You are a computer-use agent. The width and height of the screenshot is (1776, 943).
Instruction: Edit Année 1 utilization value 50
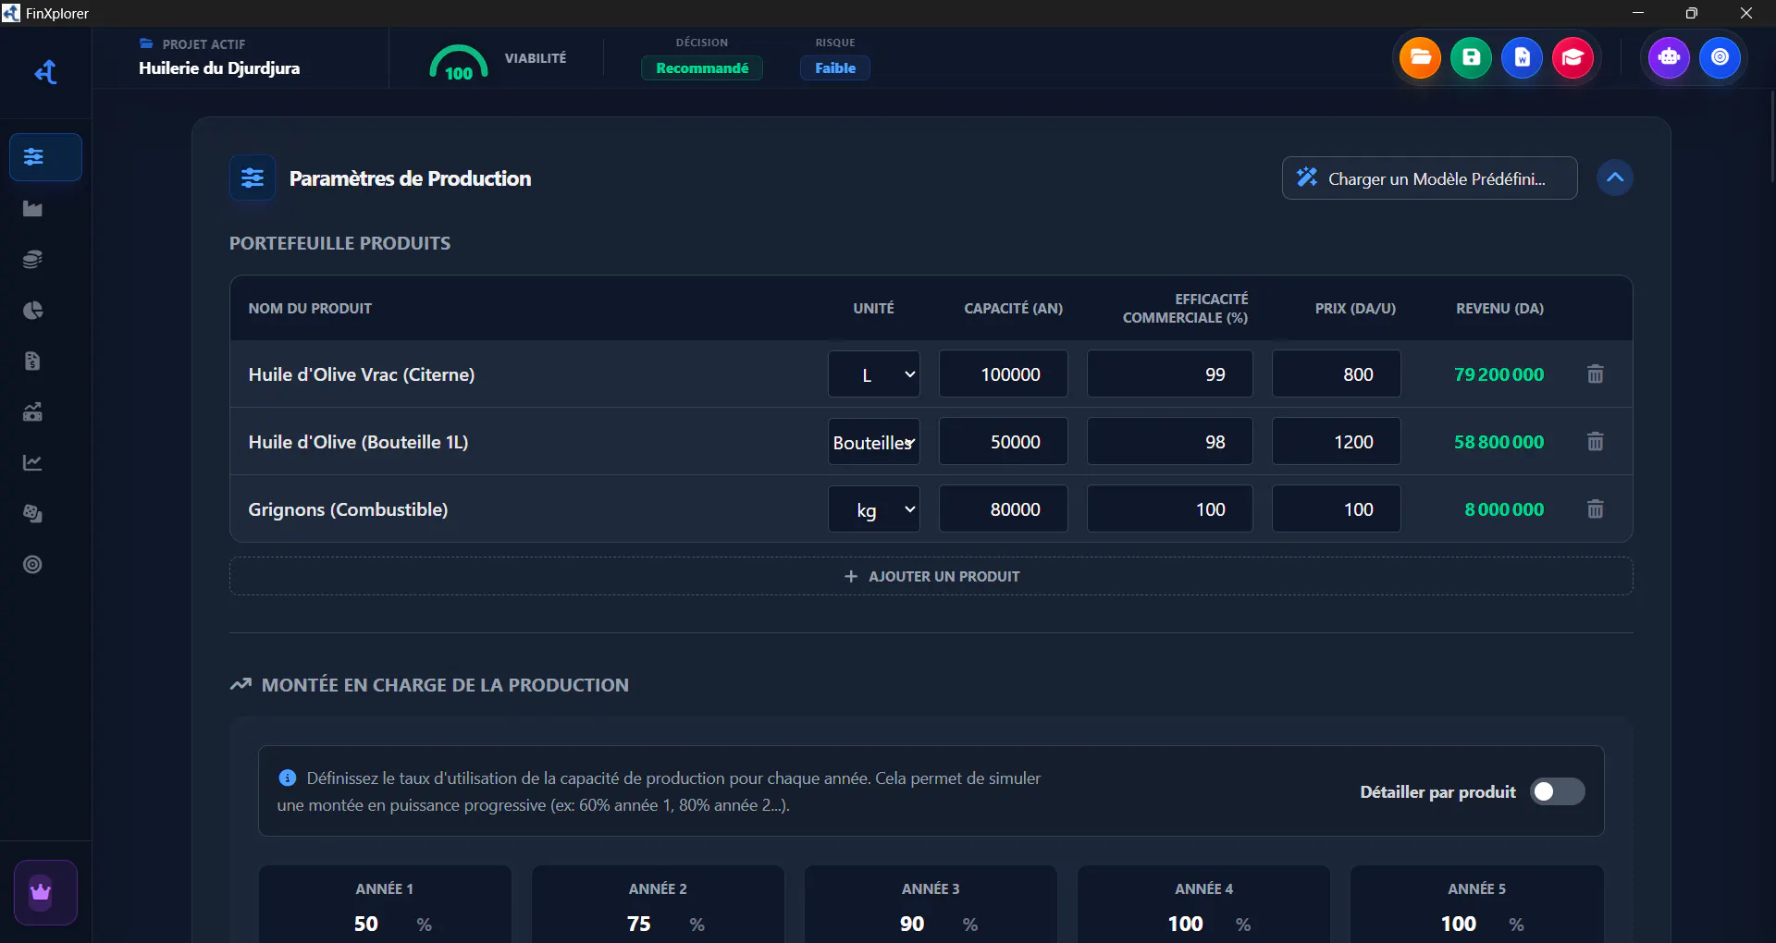tap(366, 924)
